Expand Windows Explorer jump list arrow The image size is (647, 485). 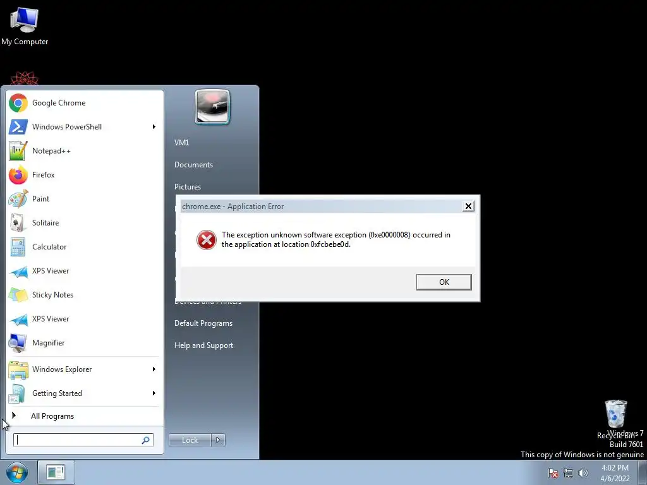coord(154,369)
